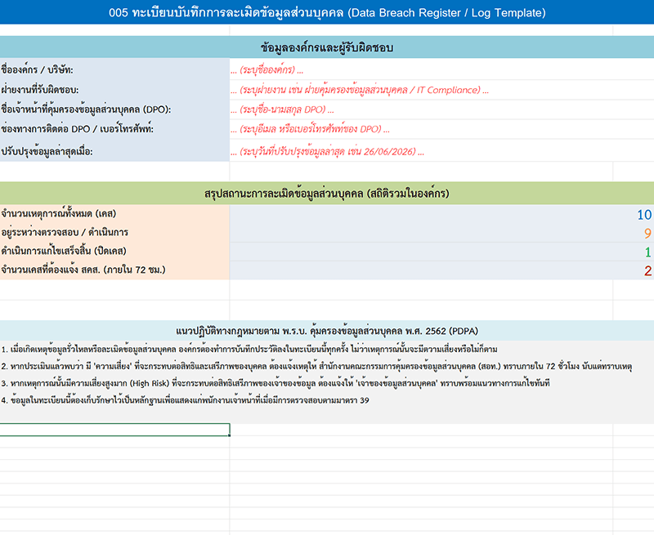Viewport: 654px width, 535px height.
Task: Click the DPO officer name label cell
Action: (x=114, y=109)
